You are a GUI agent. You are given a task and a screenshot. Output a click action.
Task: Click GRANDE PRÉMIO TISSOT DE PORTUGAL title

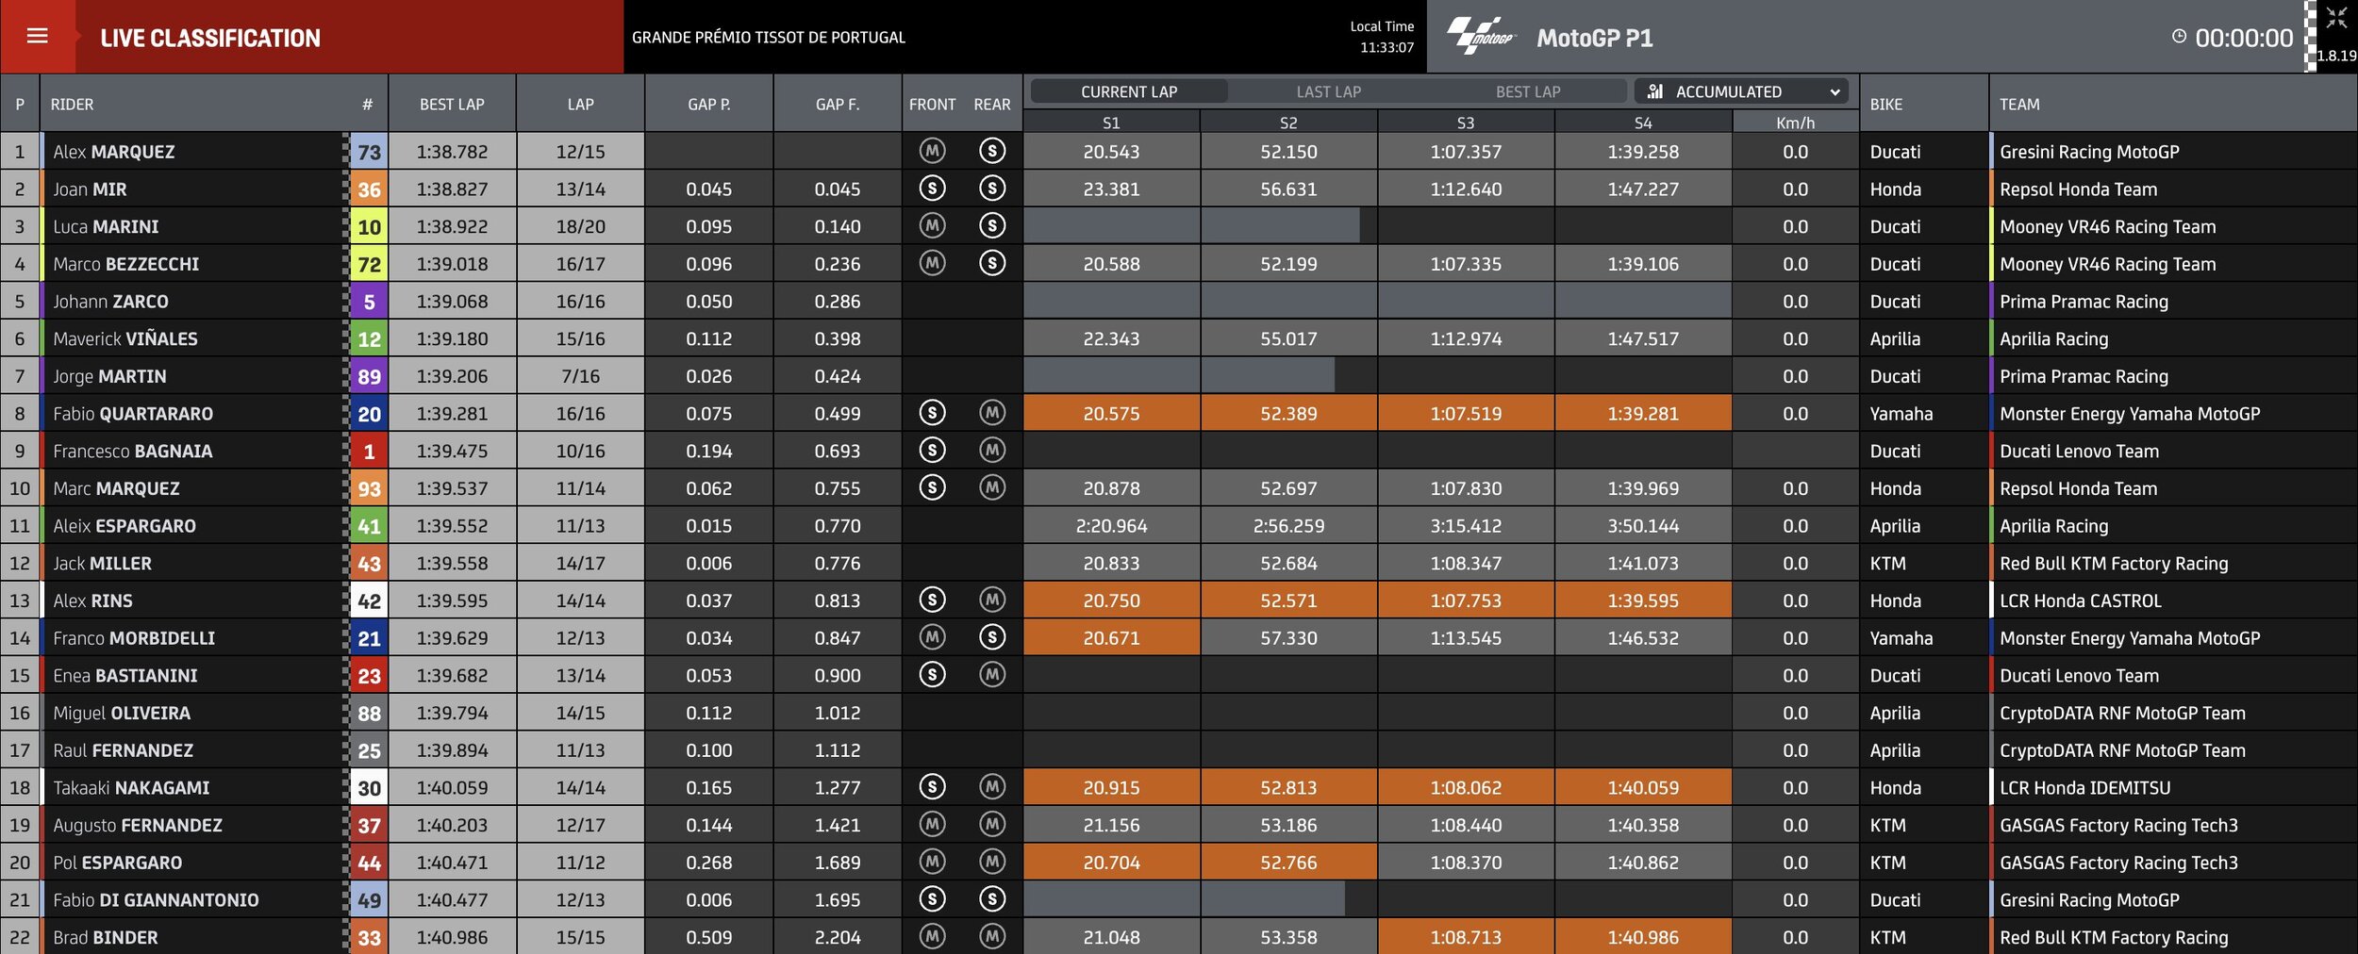click(x=769, y=38)
